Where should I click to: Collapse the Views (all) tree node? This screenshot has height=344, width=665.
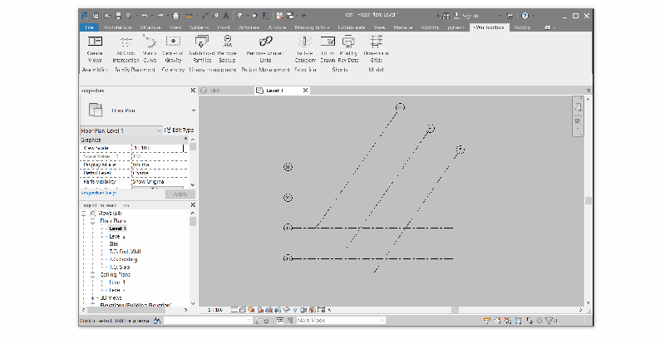[x=84, y=214]
